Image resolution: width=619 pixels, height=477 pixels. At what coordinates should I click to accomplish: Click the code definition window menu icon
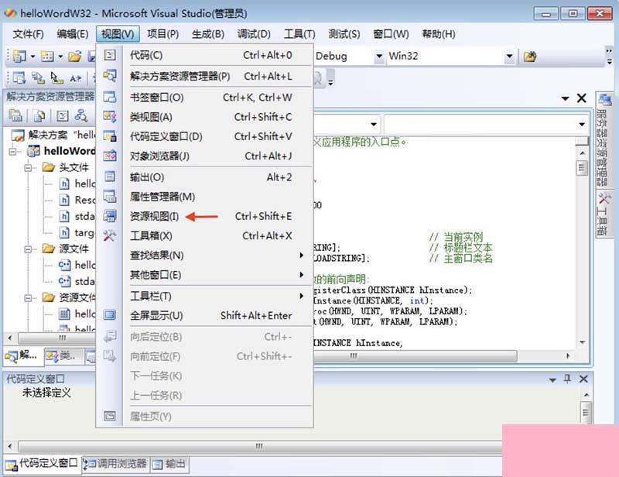click(110, 136)
